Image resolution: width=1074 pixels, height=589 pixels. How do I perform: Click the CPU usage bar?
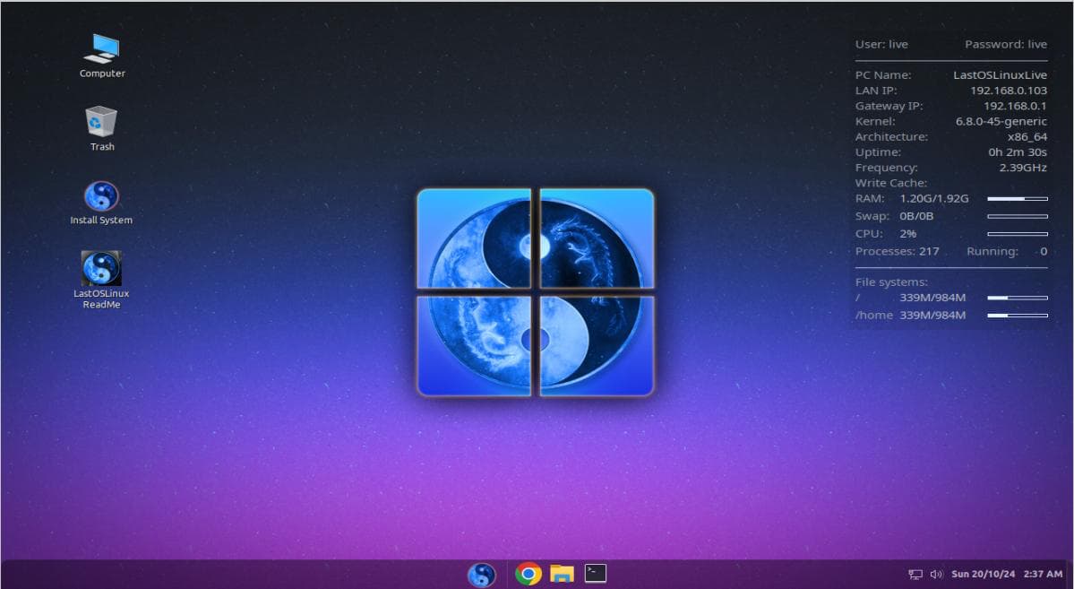(1017, 234)
